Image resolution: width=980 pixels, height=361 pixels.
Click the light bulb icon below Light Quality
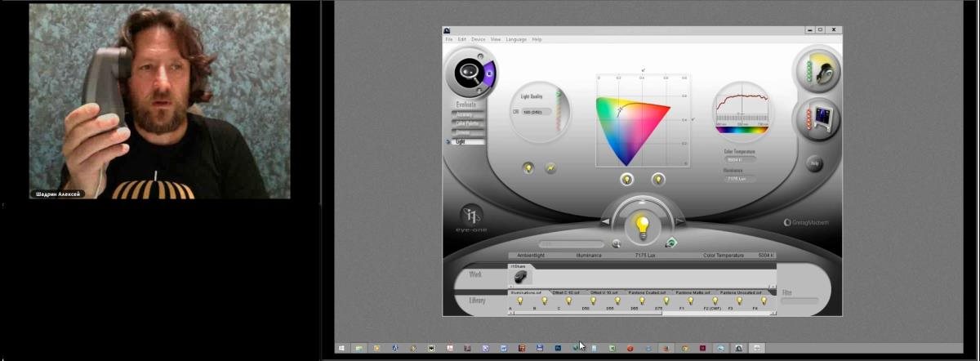pyautogui.click(x=528, y=167)
